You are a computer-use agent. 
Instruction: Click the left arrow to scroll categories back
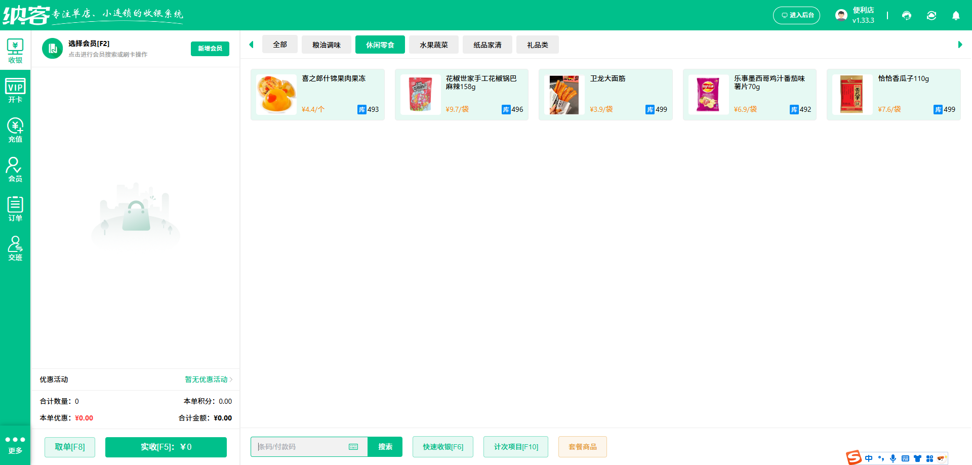click(x=252, y=45)
